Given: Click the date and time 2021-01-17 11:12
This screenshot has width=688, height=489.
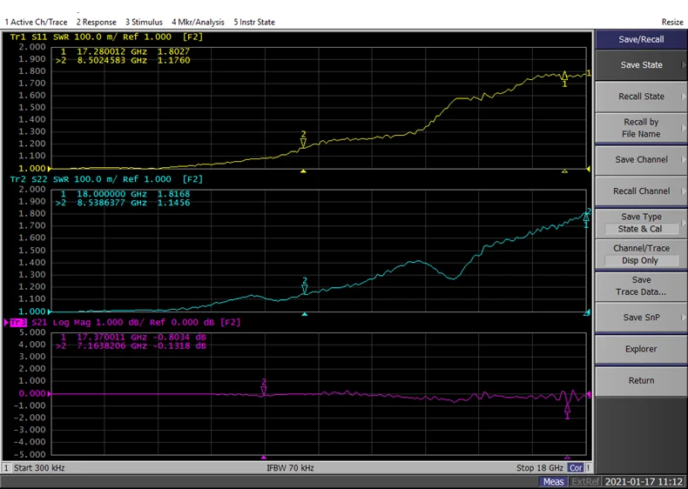Looking at the screenshot, I should pyautogui.click(x=644, y=482).
